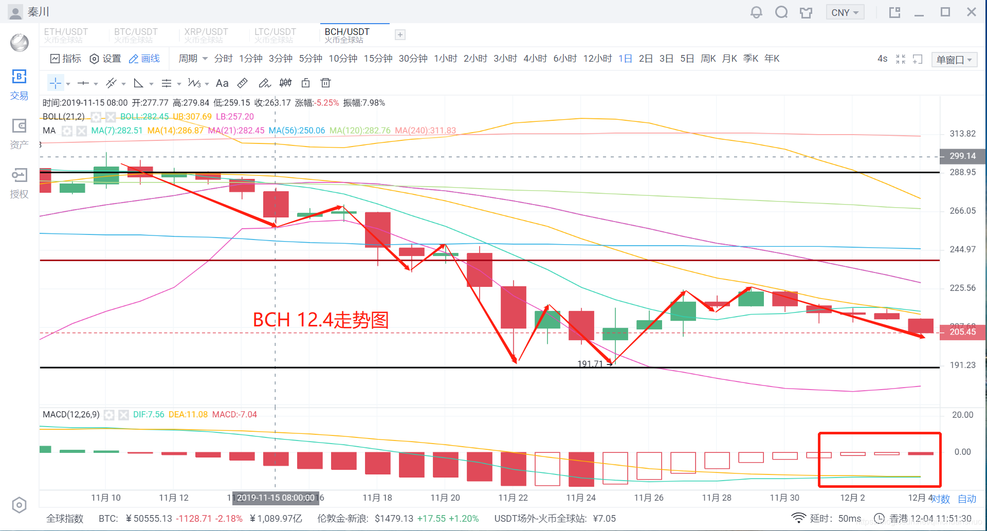Viewport: 987px width, 531px height.
Task: Remove the BOLL indicator with X
Action: click(111, 117)
